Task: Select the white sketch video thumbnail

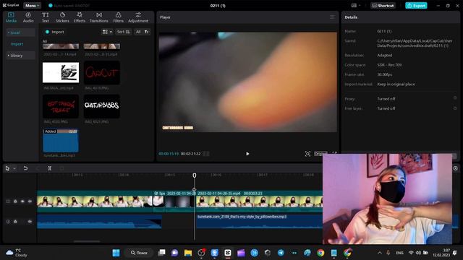Action: (x=61, y=72)
